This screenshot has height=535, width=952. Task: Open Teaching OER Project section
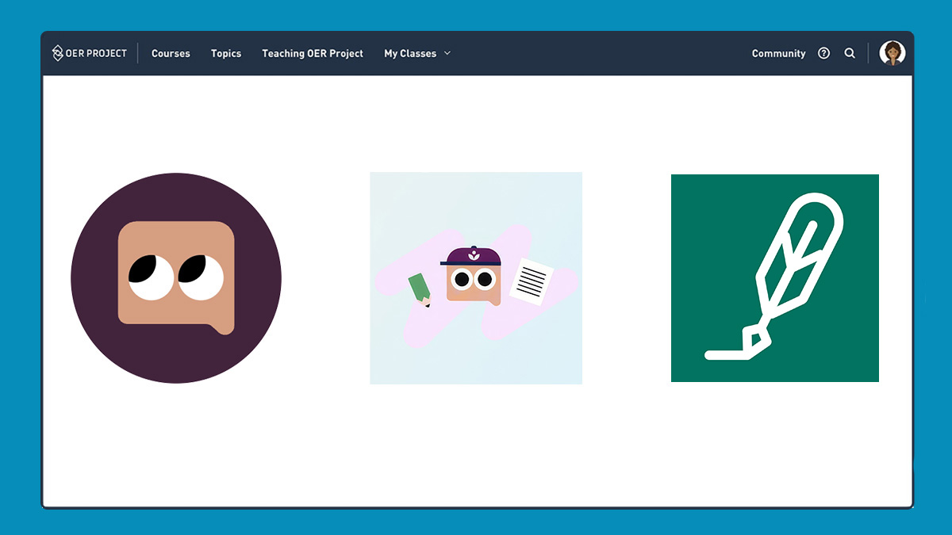tap(313, 53)
